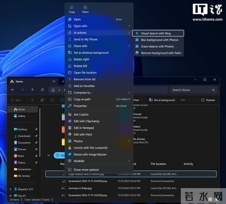The width and height of the screenshot is (226, 204).
Task: Switch to the Home tab in File Explorer
Action: click(x=32, y=82)
